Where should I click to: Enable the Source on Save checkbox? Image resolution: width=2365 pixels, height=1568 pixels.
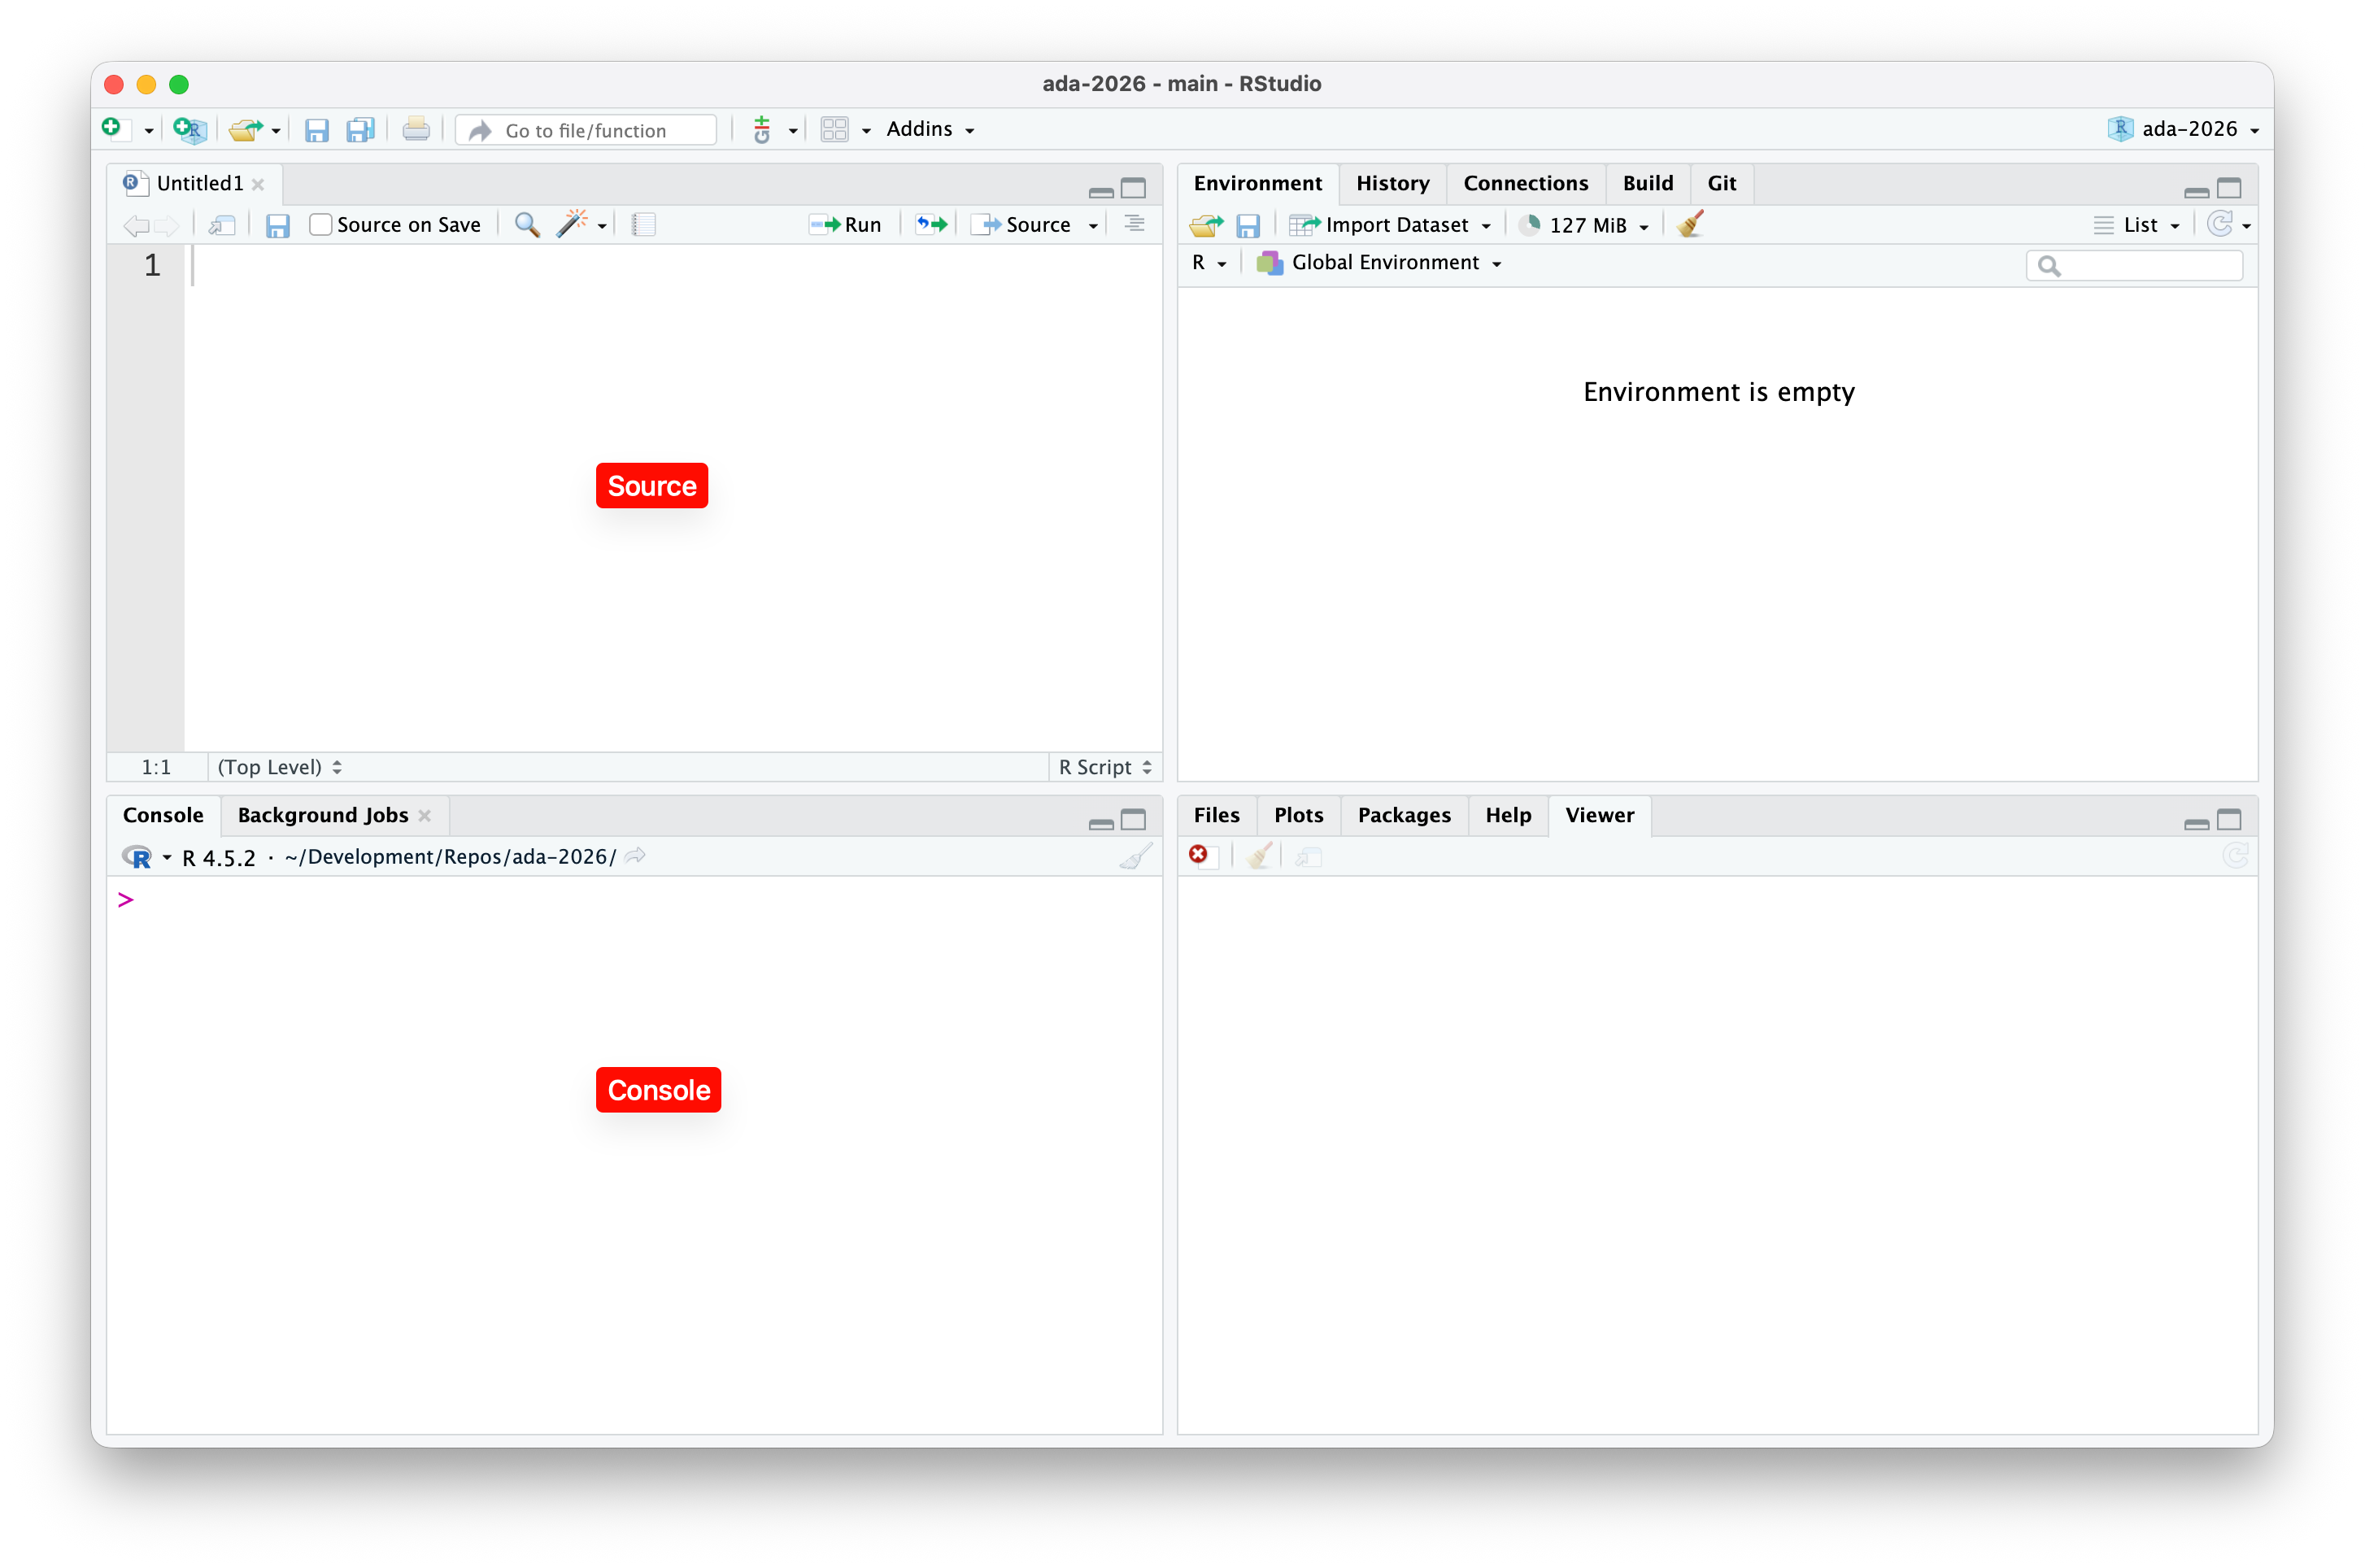(x=320, y=225)
